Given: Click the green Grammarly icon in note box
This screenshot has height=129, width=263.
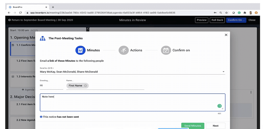Looking at the screenshot, I should pos(219,106).
